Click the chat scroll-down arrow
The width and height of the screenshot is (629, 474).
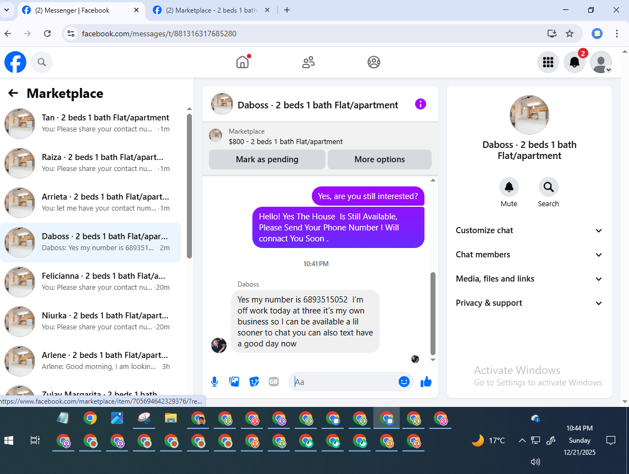(433, 360)
